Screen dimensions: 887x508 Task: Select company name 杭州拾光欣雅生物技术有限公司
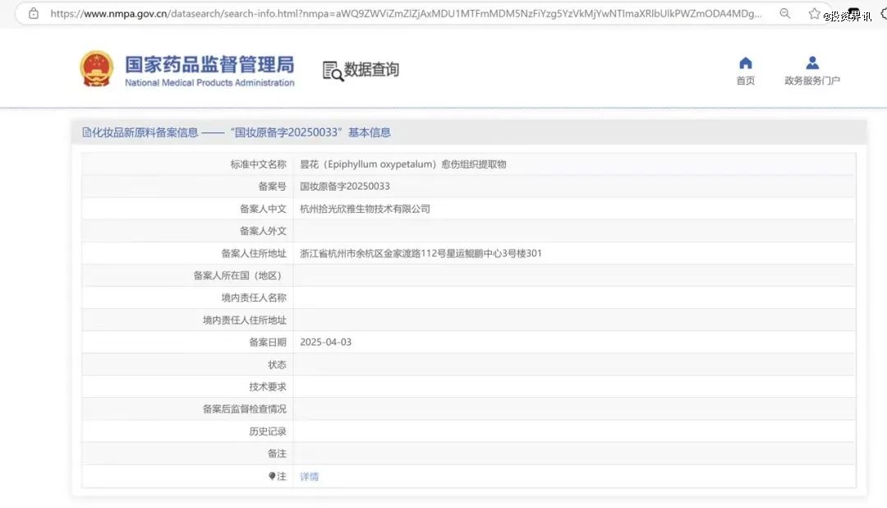click(365, 209)
